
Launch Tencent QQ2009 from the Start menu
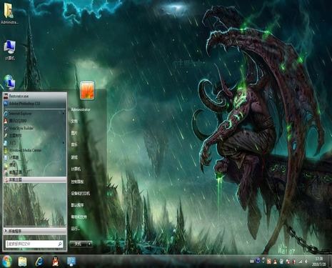point(35,121)
